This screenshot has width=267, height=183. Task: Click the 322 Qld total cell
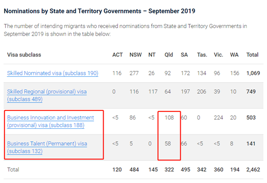(x=169, y=170)
